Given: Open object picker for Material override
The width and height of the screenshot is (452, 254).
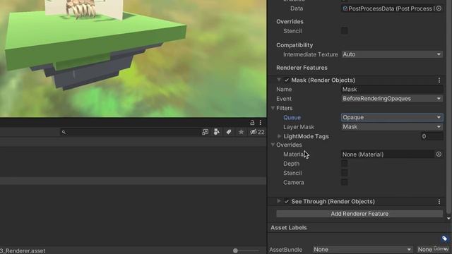Looking at the screenshot, I should click(439, 155).
